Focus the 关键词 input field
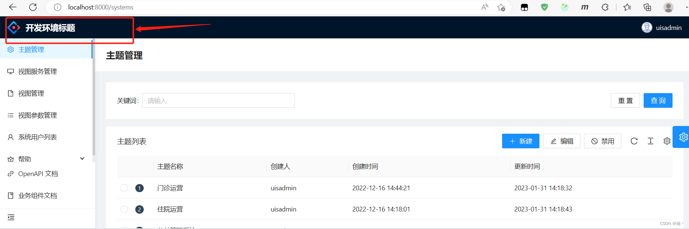This screenshot has height=229, width=689. coord(218,100)
